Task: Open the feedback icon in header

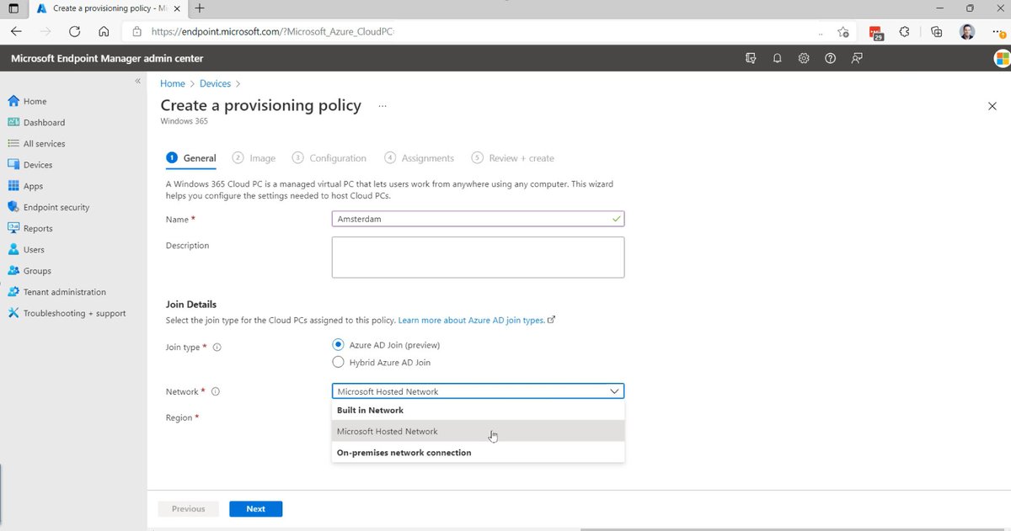Action: click(x=857, y=58)
